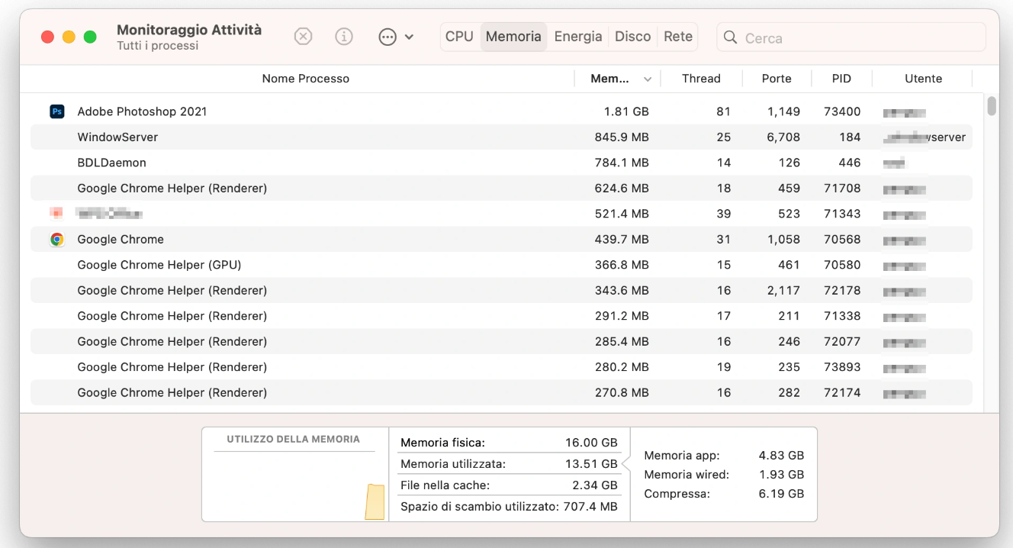The height and width of the screenshot is (548, 1013).
Task: Click the Adobe Photoshop Ps icon
Action: coord(56,111)
